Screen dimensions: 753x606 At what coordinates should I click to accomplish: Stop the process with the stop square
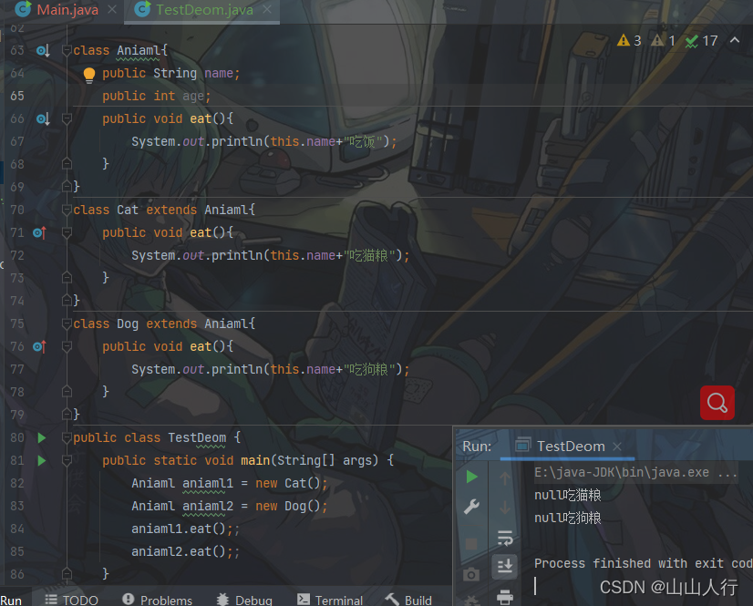click(471, 544)
